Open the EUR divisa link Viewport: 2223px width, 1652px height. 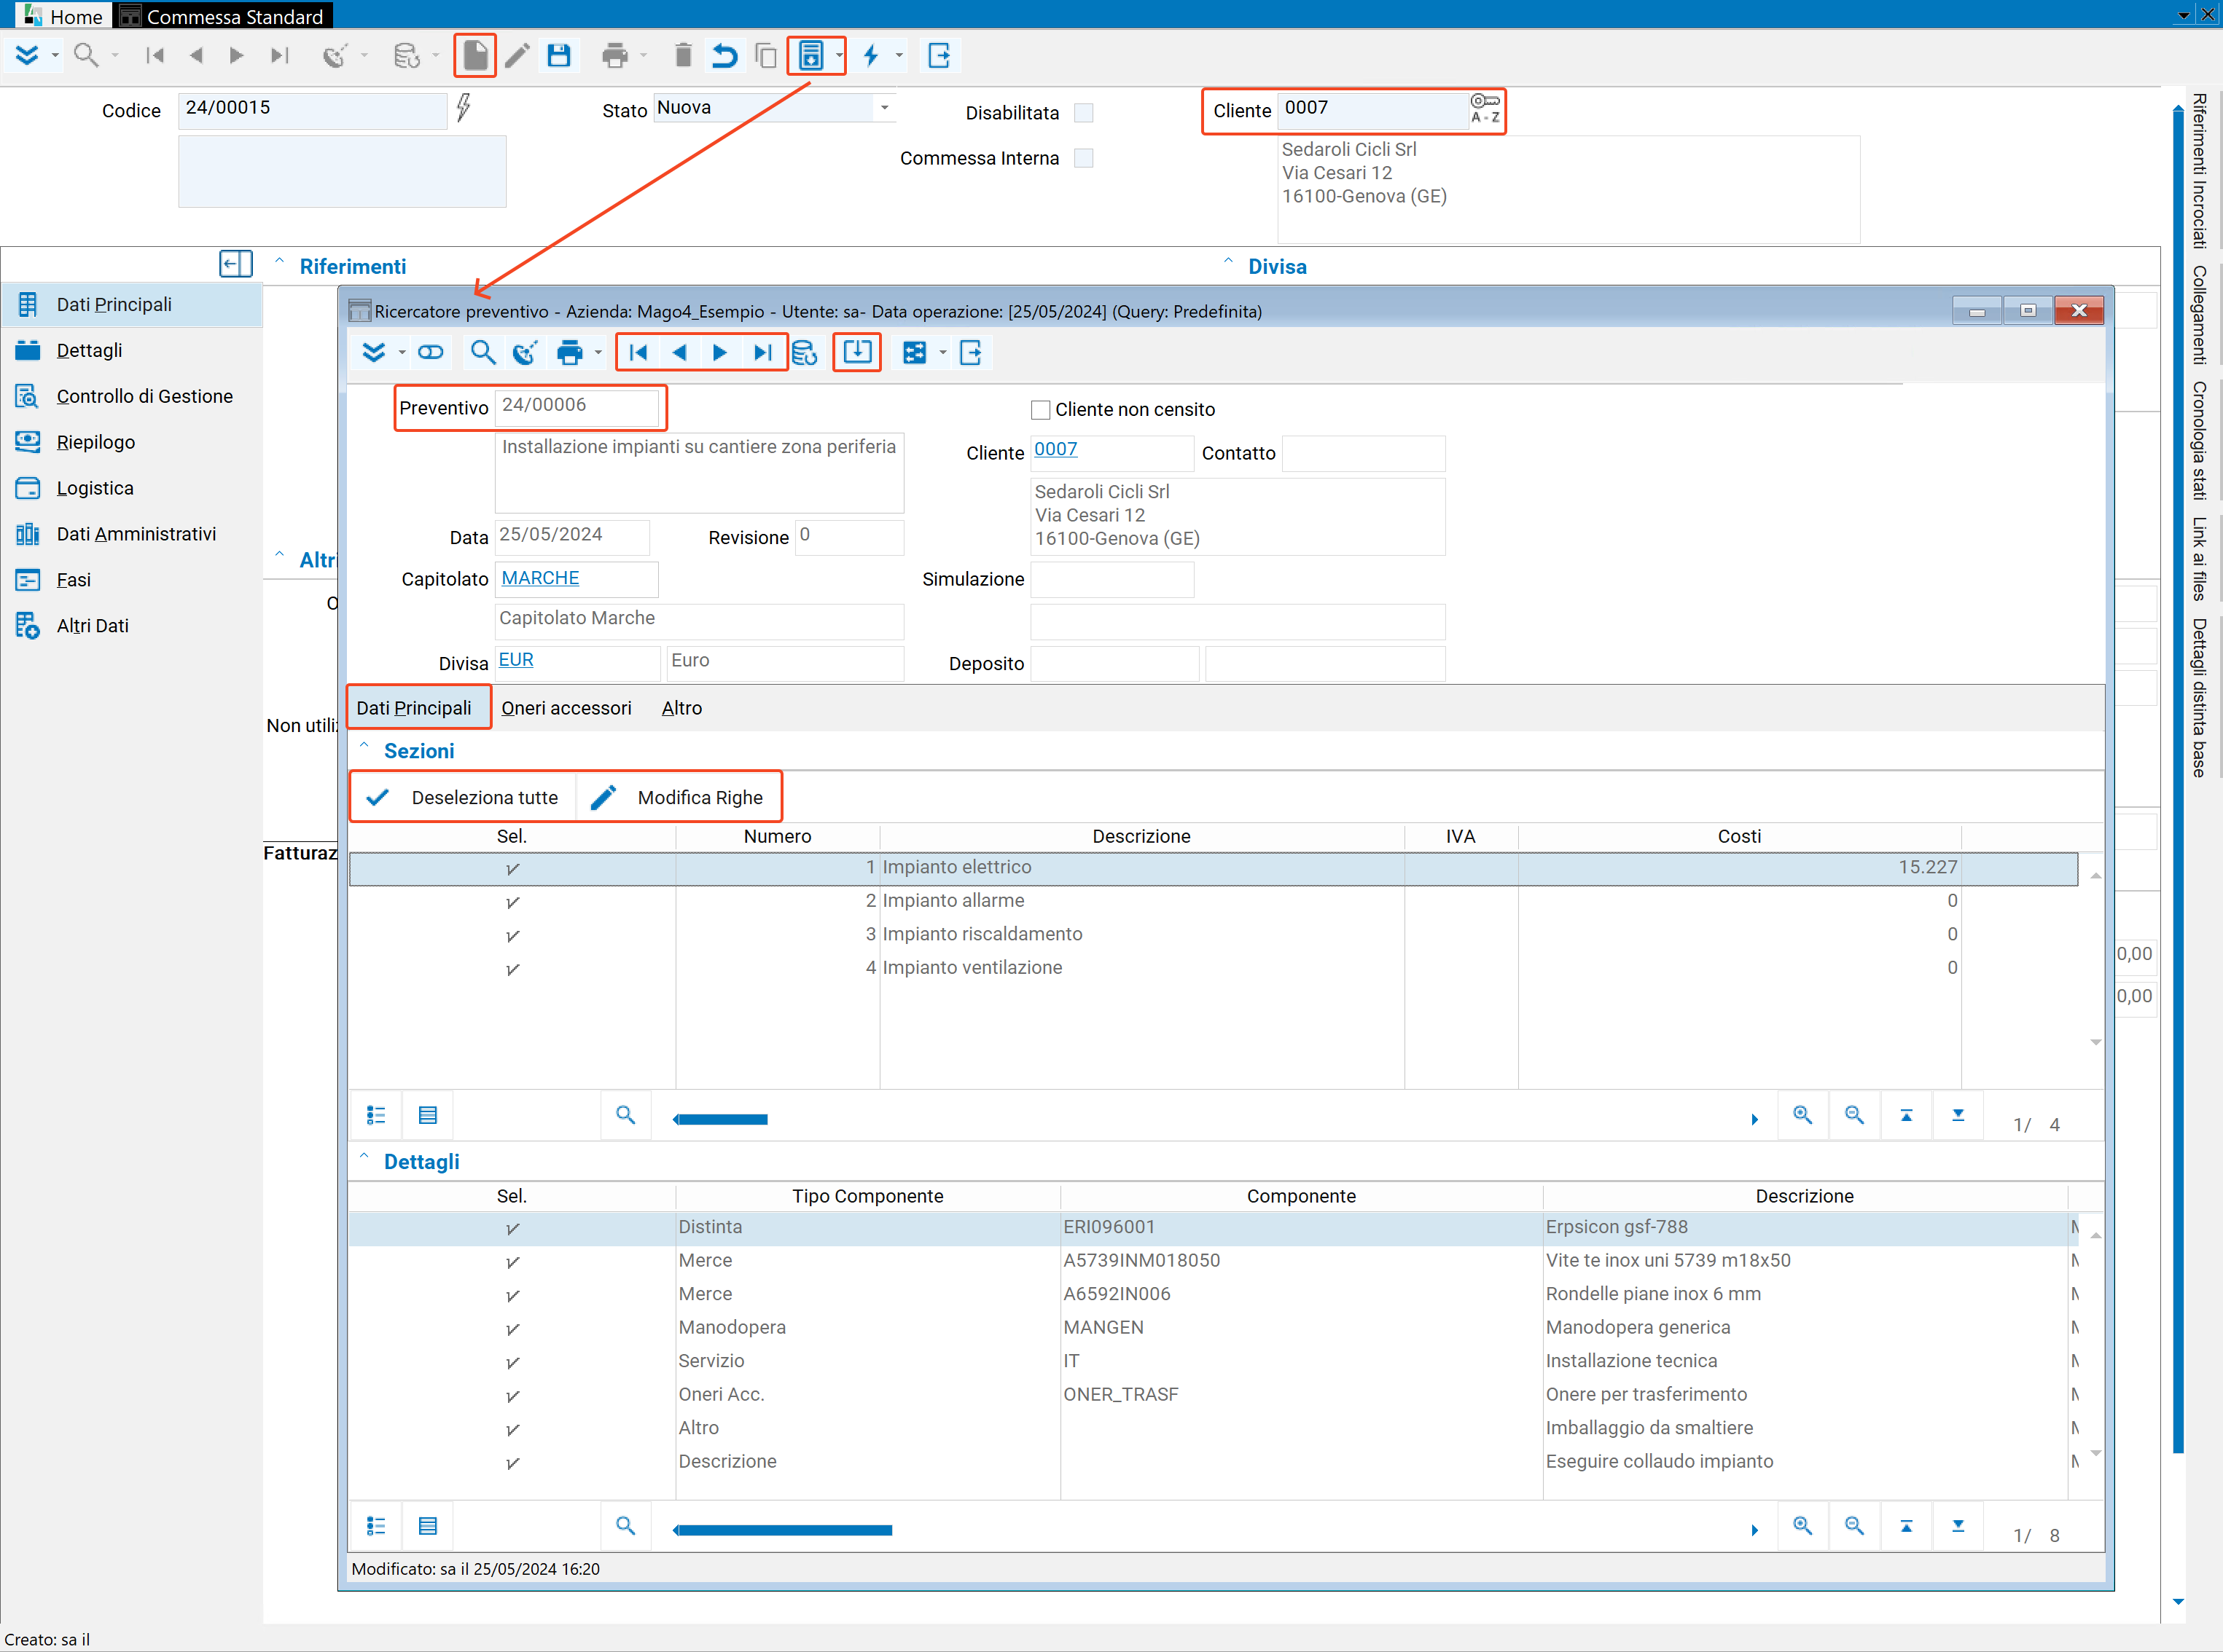[516, 660]
